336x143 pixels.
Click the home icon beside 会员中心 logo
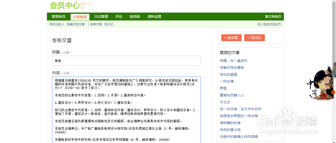(x=83, y=7)
